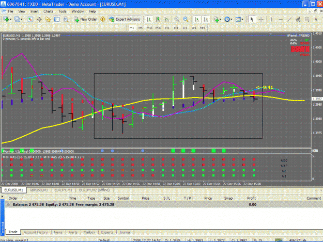Select the Fibonacci Retracement tool

click(307, 19)
